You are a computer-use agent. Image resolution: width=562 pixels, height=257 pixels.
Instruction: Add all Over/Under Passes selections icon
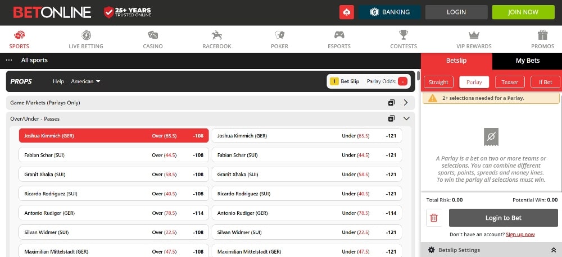point(391,118)
